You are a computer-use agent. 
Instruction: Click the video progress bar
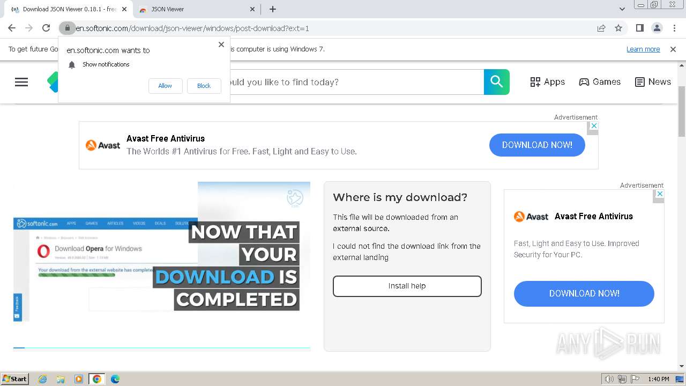pyautogui.click(x=162, y=348)
